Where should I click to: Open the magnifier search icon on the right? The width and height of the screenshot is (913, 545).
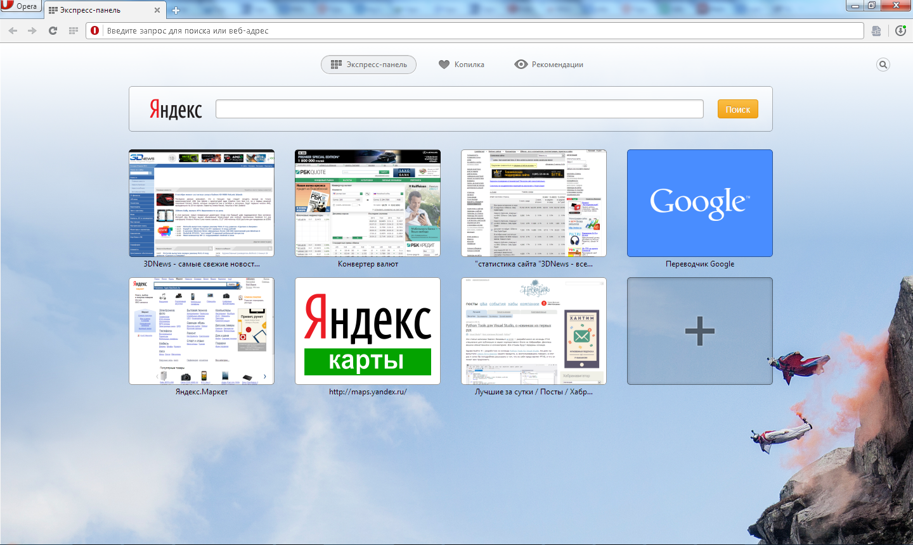click(883, 65)
